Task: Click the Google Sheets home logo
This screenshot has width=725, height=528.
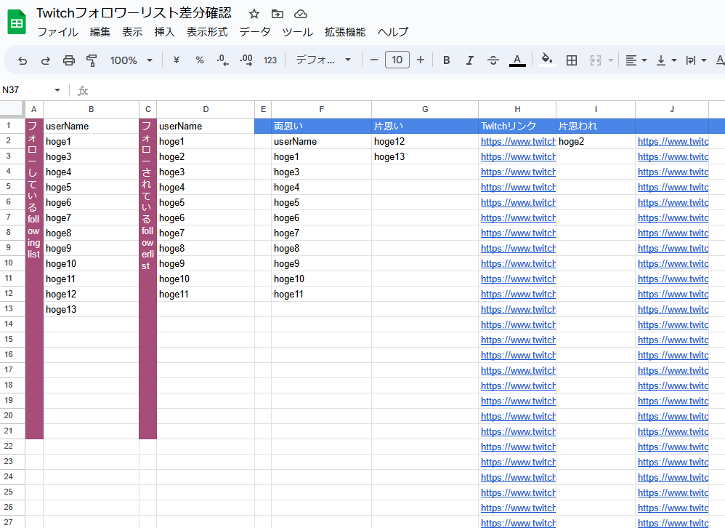Action: 17,23
